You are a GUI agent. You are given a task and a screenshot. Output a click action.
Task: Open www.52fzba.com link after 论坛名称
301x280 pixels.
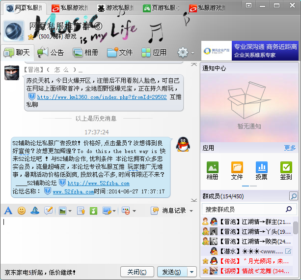[x=73, y=191]
